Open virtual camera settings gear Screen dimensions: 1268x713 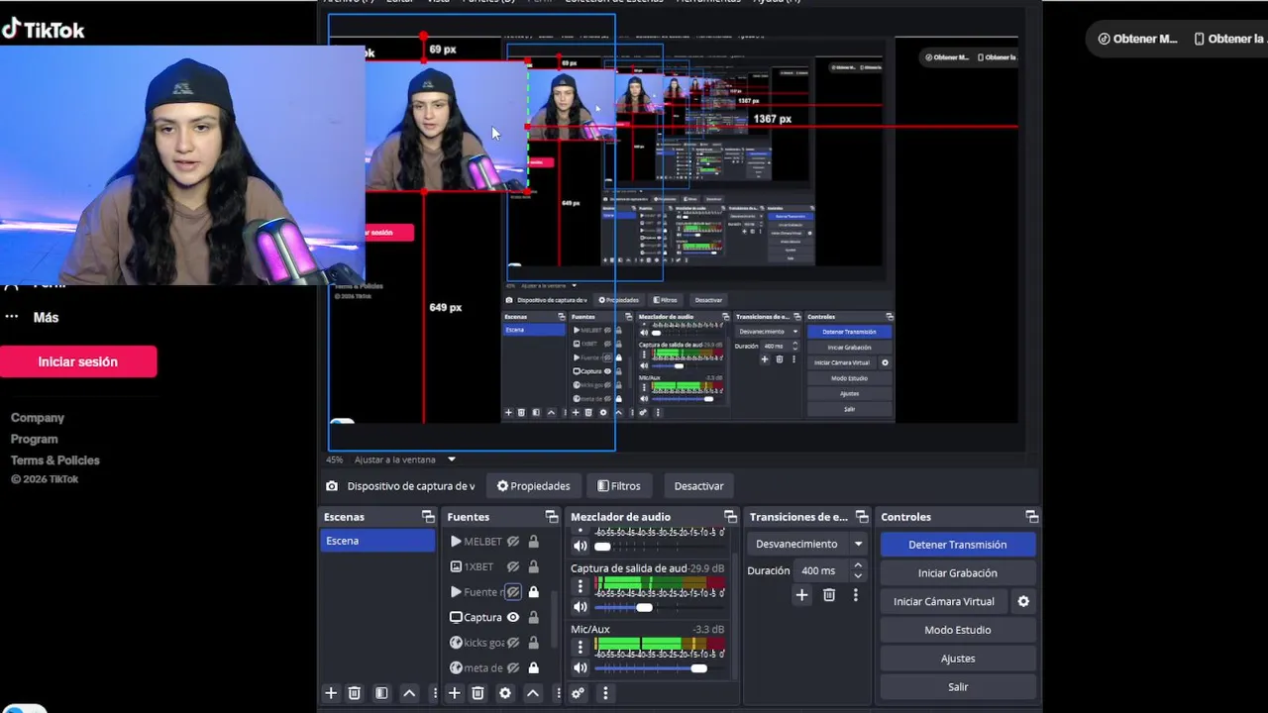1023,601
